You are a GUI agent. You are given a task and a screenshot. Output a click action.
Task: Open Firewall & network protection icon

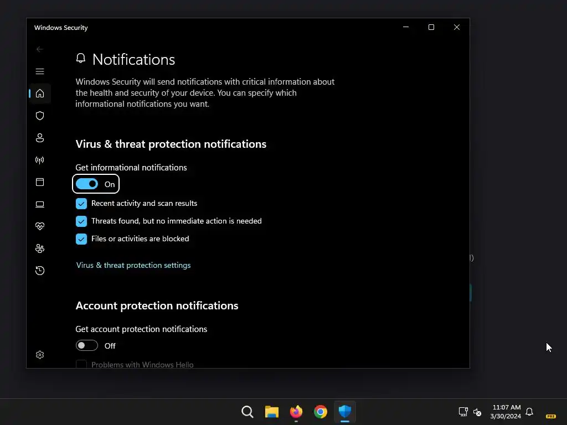40,160
